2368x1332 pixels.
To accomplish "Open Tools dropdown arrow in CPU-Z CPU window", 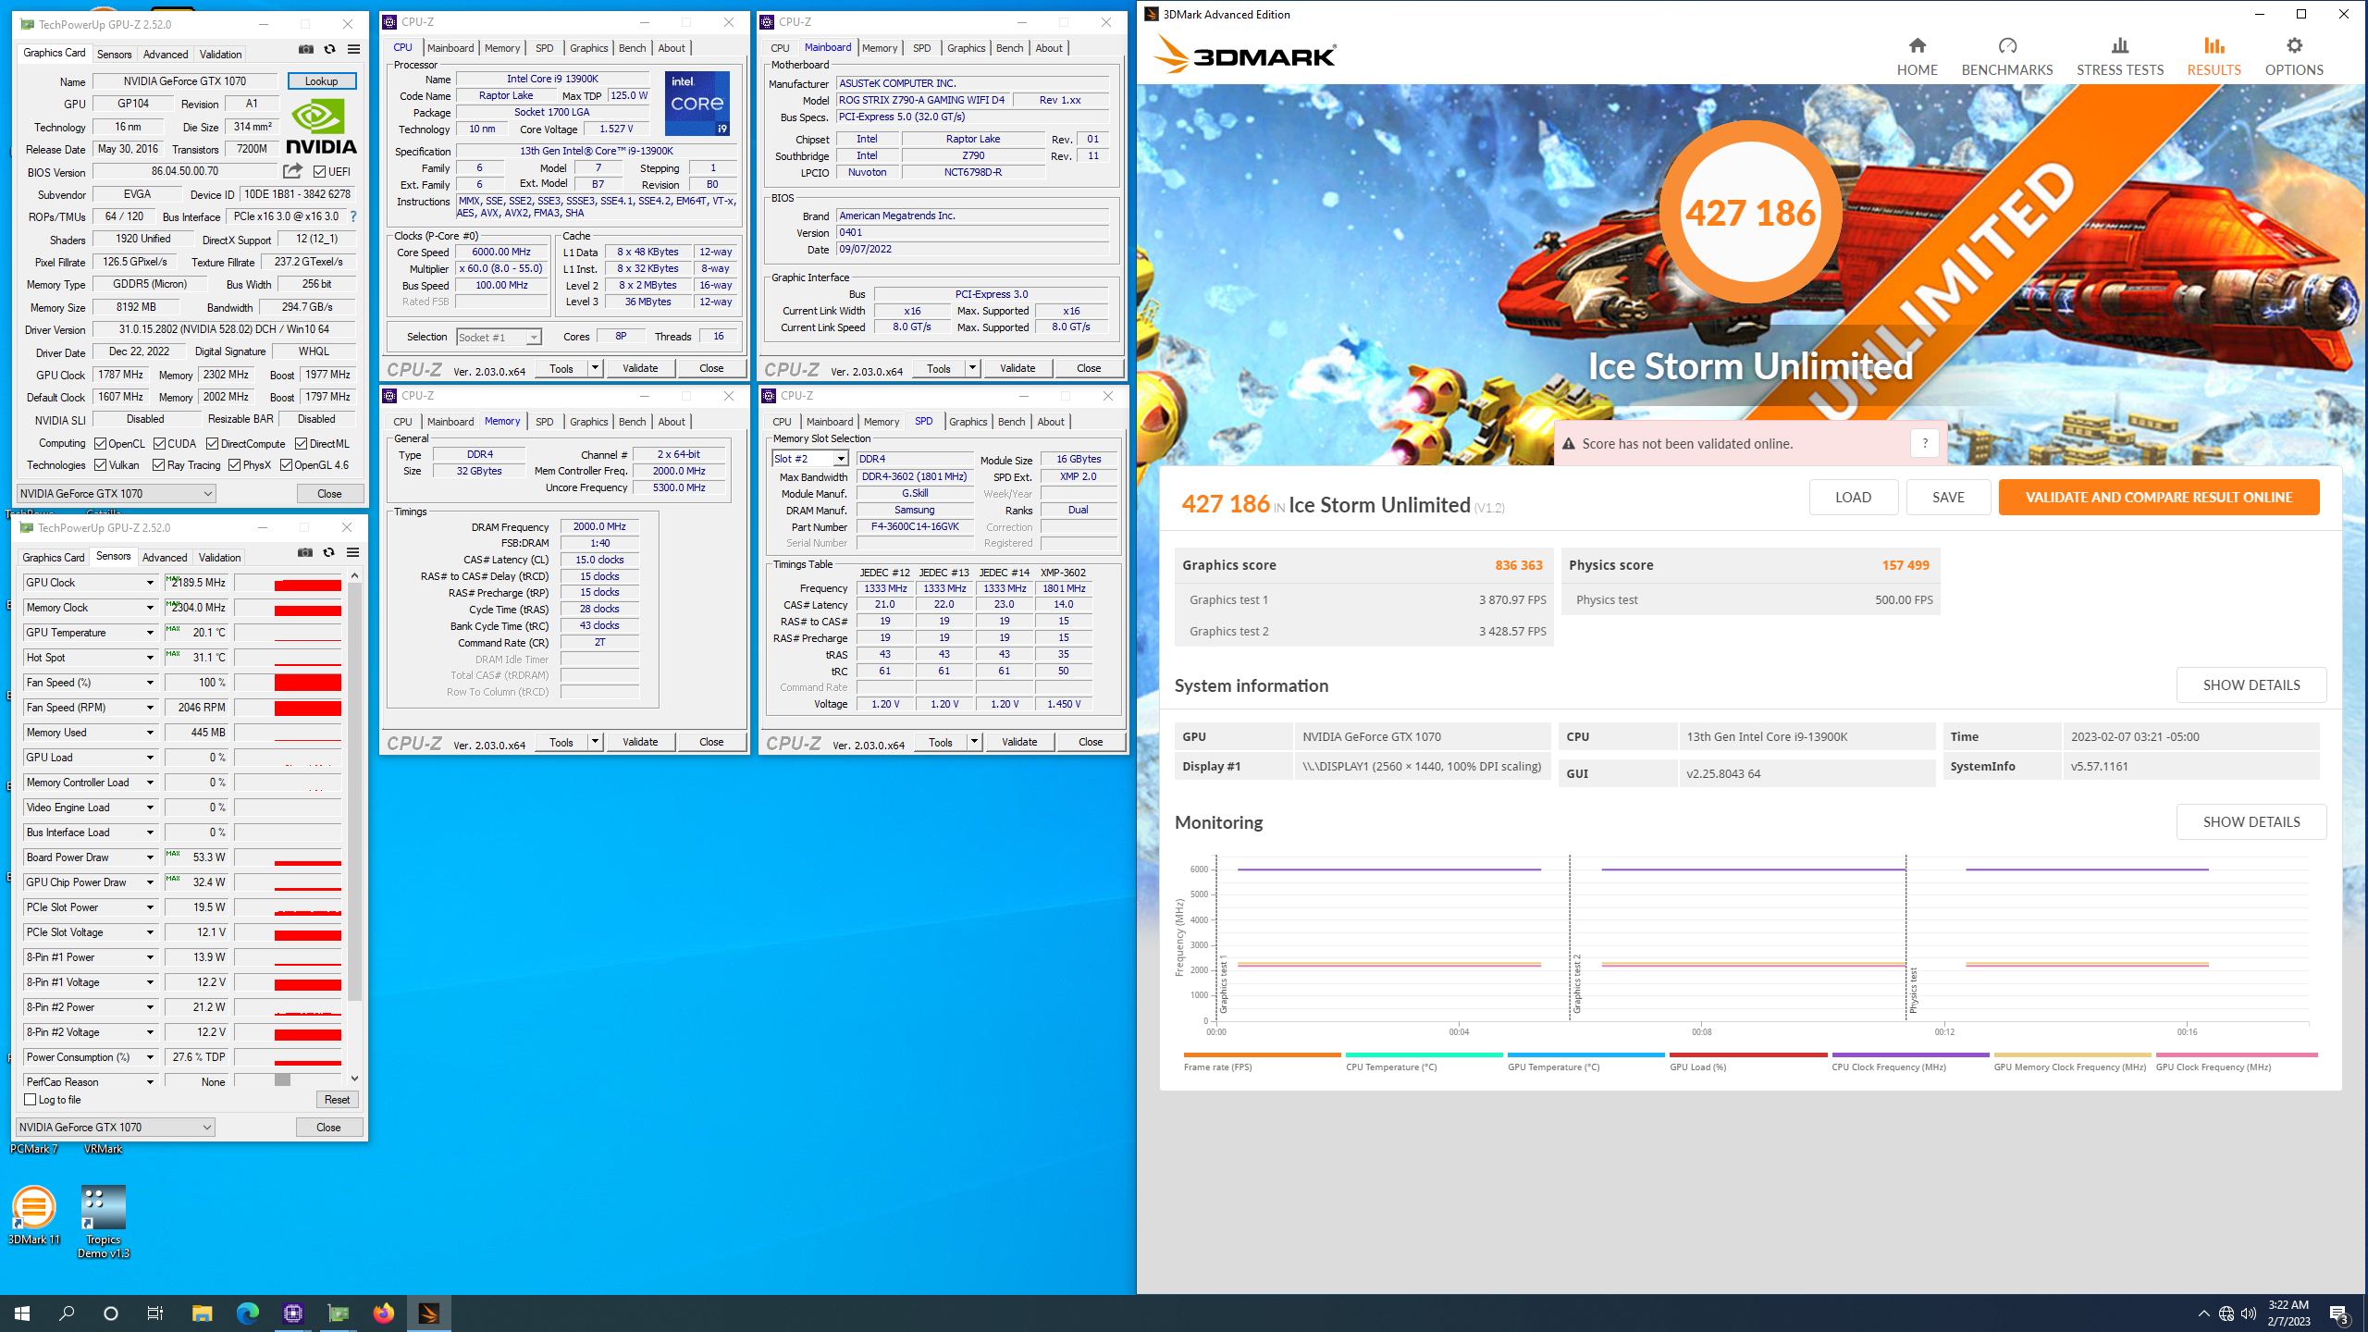I will pyautogui.click(x=595, y=368).
